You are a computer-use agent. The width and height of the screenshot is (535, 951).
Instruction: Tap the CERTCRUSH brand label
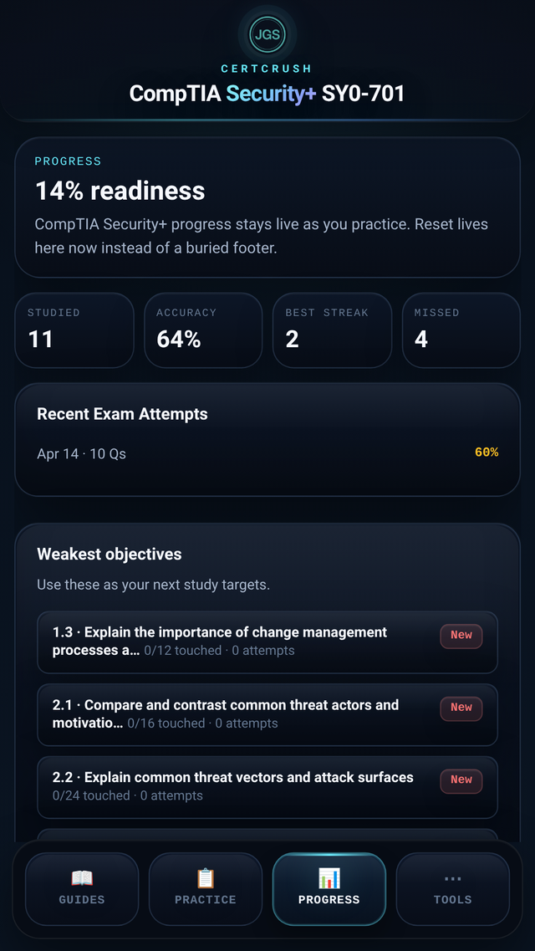(x=267, y=68)
